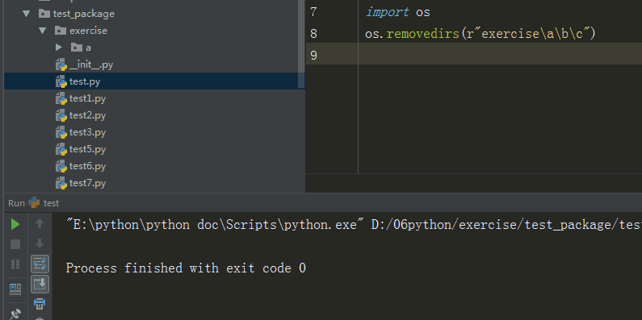Image resolution: width=642 pixels, height=320 pixels.
Task: Click the Run tool window label
Action: pos(16,203)
